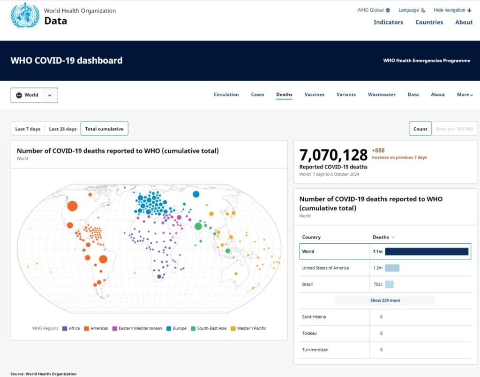
Task: Click the Eastern Mediterranean legend swatch
Action: (114, 329)
